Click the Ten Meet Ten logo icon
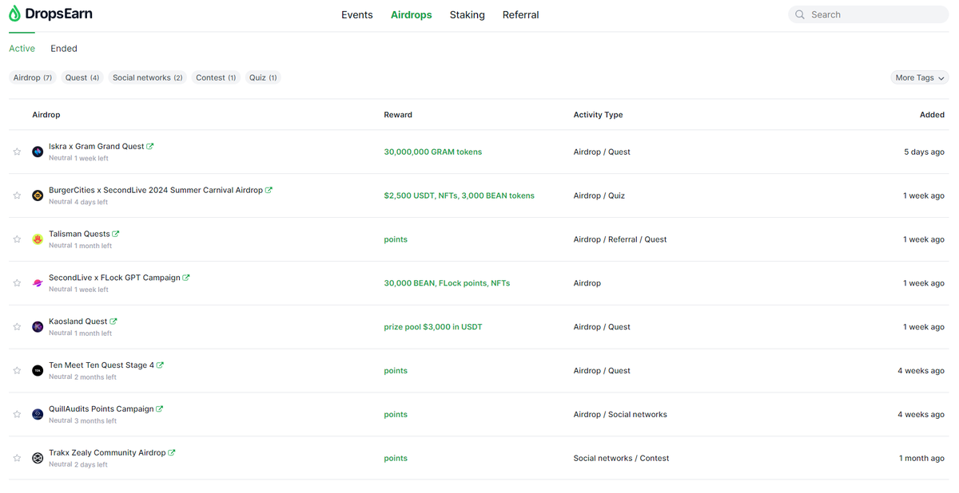 (38, 371)
